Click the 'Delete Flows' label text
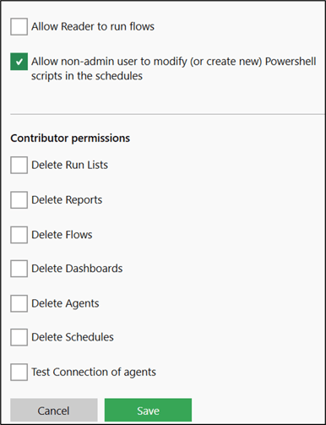The height and width of the screenshot is (425, 326). 62,235
